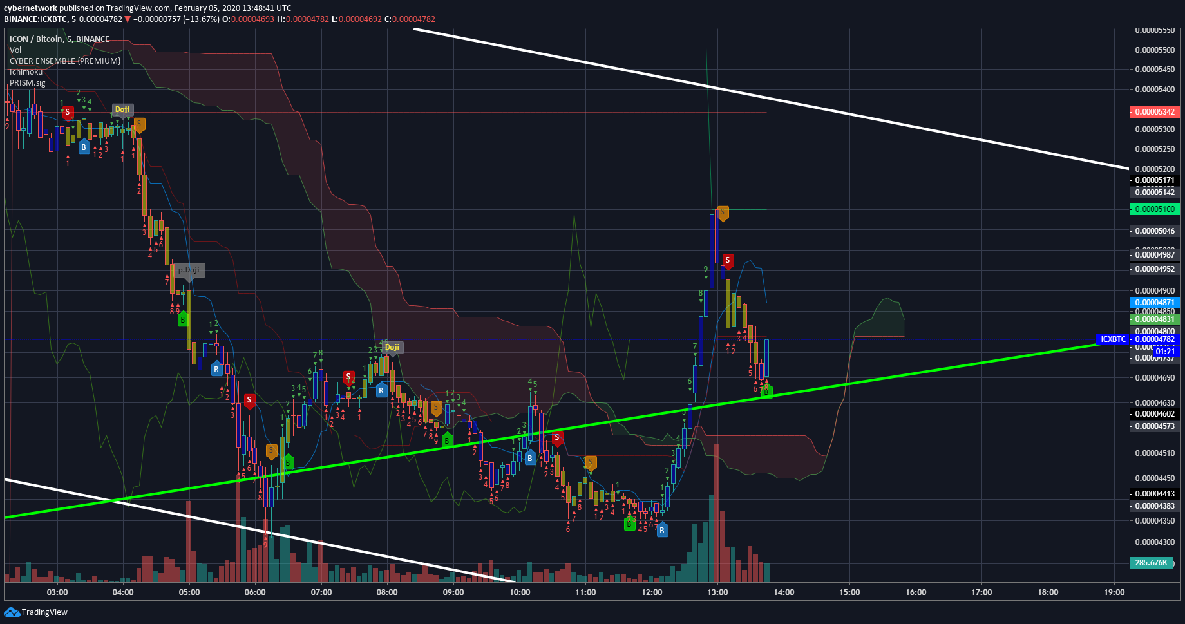Click the TradingView logo at bottom left
Viewport: 1185px width, 624px height.
point(35,612)
